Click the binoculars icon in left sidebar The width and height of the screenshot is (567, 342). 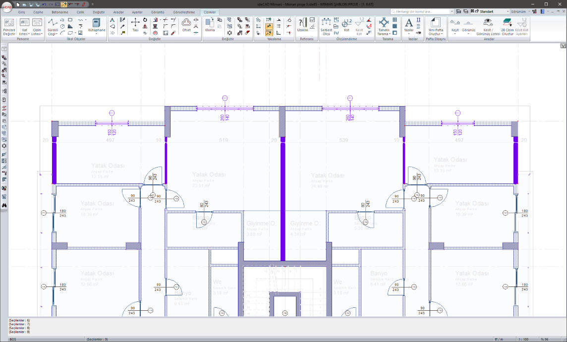coord(4,205)
